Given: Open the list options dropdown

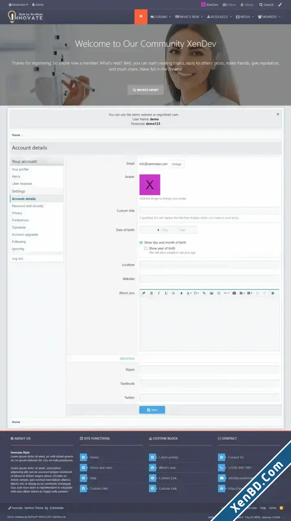Looking at the screenshot, I should [x=250, y=293].
